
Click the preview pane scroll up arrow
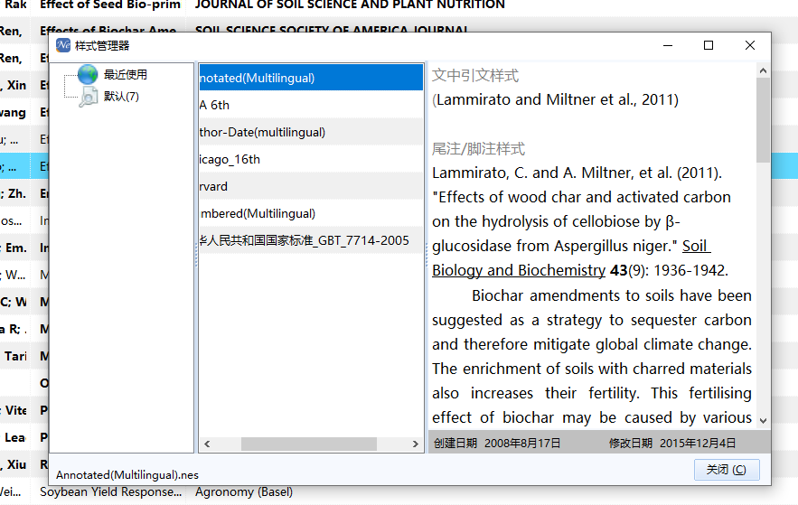[763, 70]
